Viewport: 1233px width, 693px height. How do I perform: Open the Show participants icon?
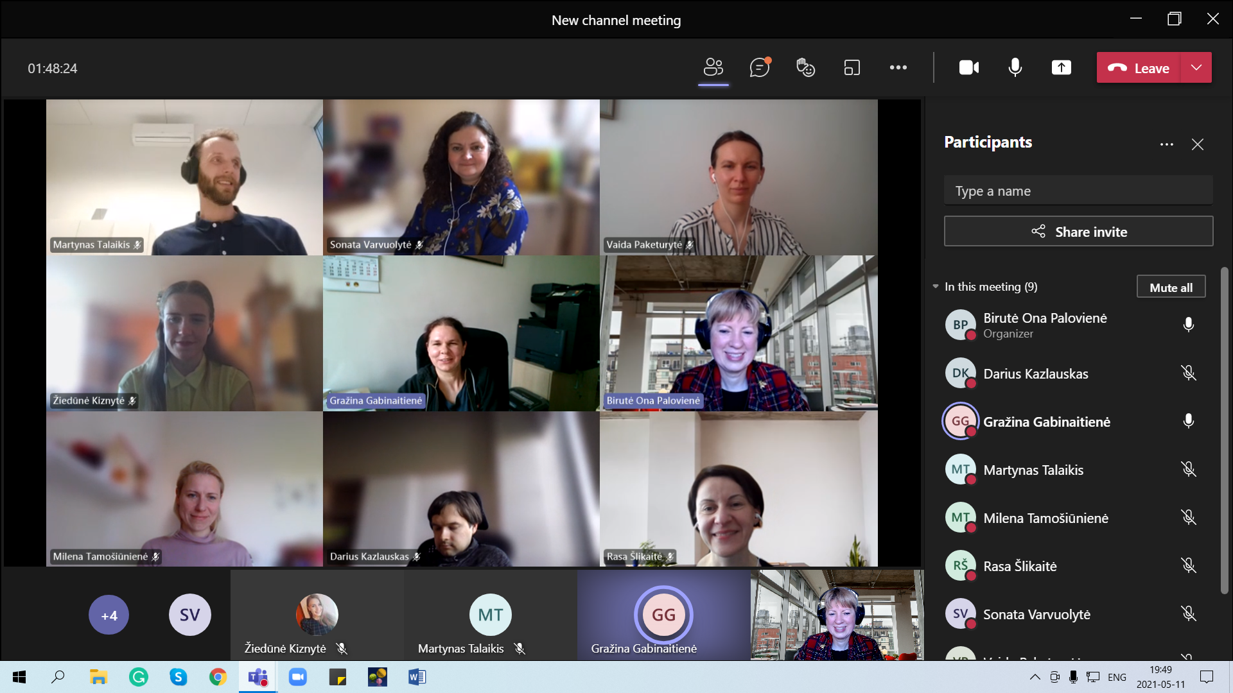[713, 67]
